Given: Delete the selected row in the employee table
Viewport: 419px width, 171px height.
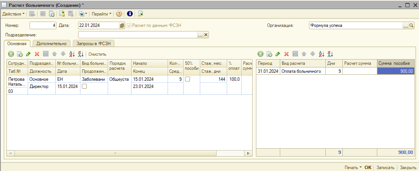Looking at the screenshot, I should (x=37, y=54).
